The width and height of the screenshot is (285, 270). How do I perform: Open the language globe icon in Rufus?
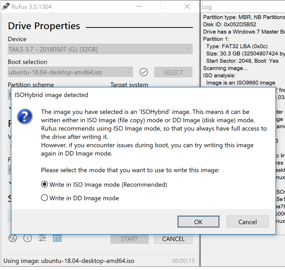(x=13, y=238)
